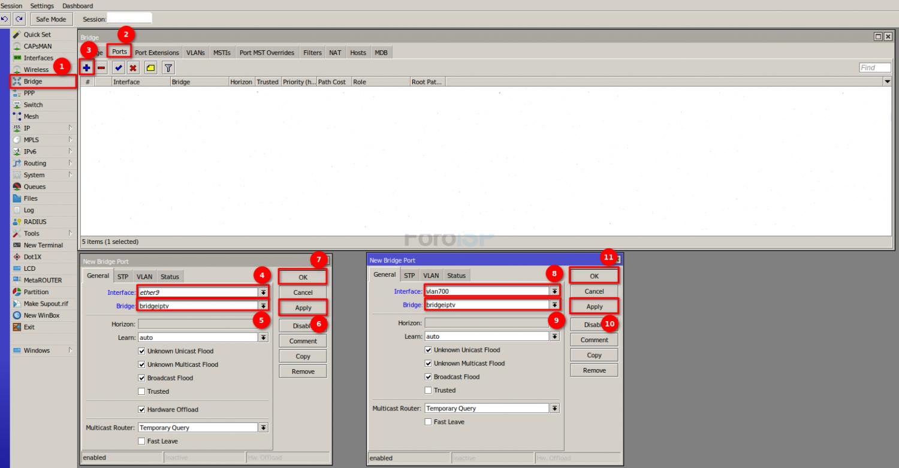Image resolution: width=899 pixels, height=468 pixels.
Task: Click the blue plus add port icon
Action: (87, 68)
